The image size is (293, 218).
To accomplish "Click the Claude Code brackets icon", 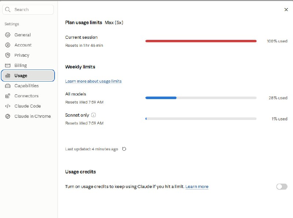I will (x=8, y=106).
